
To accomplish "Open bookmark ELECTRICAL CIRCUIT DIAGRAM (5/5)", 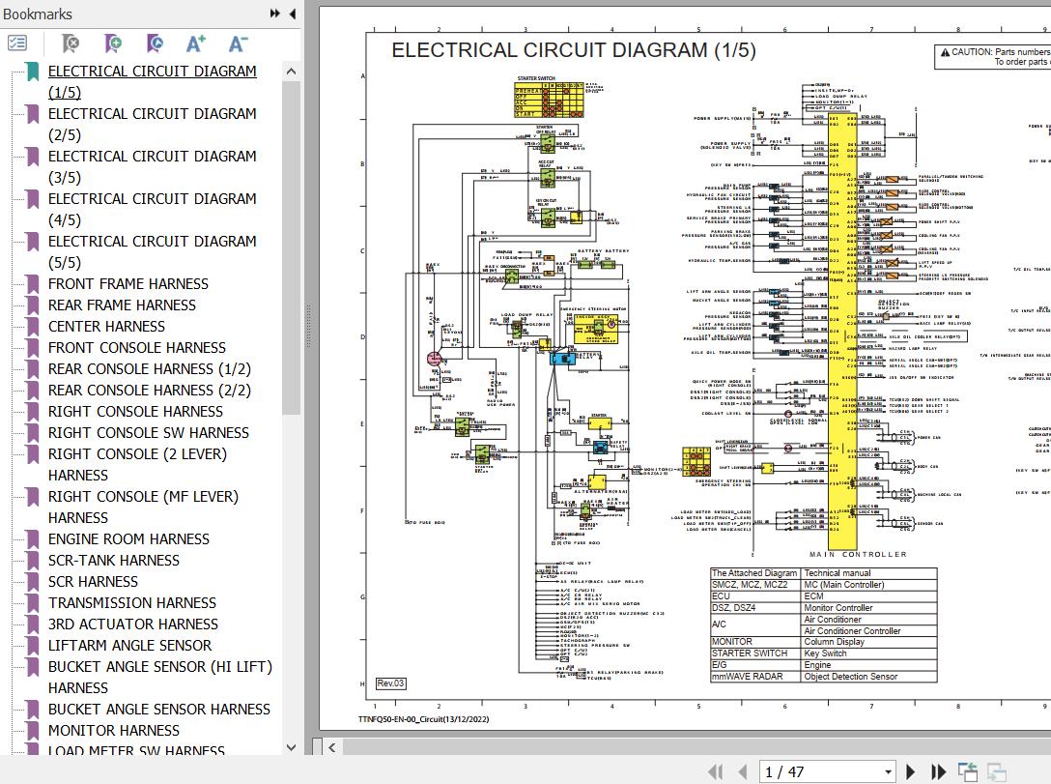I will 153,252.
